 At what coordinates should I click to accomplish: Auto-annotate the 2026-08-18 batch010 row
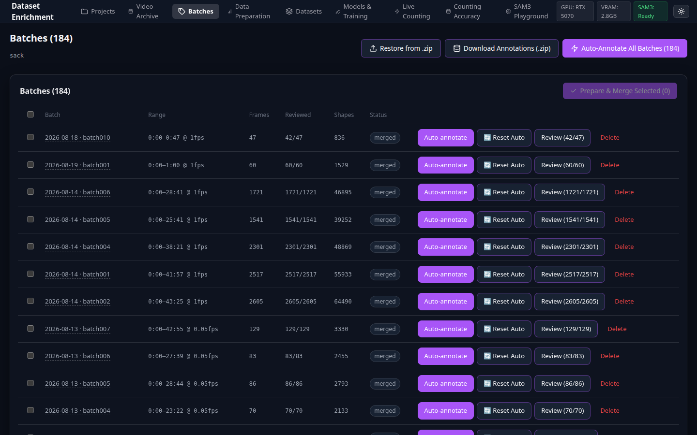click(x=445, y=138)
